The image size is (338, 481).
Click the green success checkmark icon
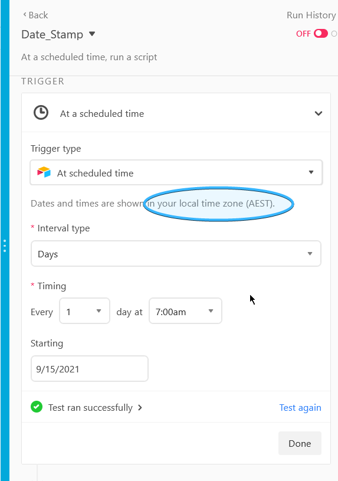(37, 407)
